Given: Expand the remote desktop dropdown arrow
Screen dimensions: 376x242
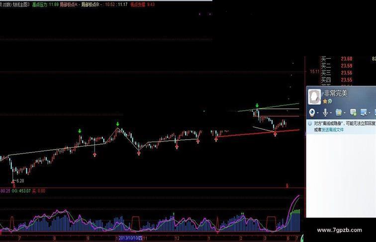Looking at the screenshot, I should (x=370, y=113).
